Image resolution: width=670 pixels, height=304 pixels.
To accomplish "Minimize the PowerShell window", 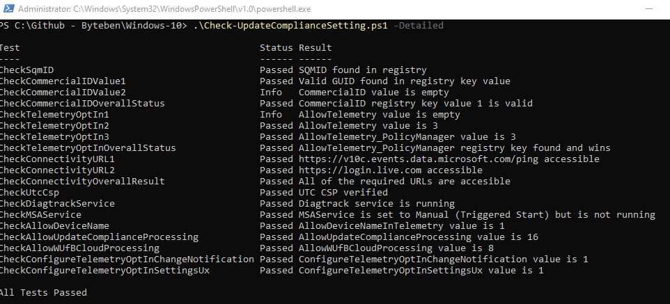I will click(x=650, y=8).
